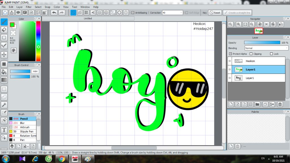Open the Correction value dropdown
This screenshot has width=290, height=163.
[x=181, y=13]
